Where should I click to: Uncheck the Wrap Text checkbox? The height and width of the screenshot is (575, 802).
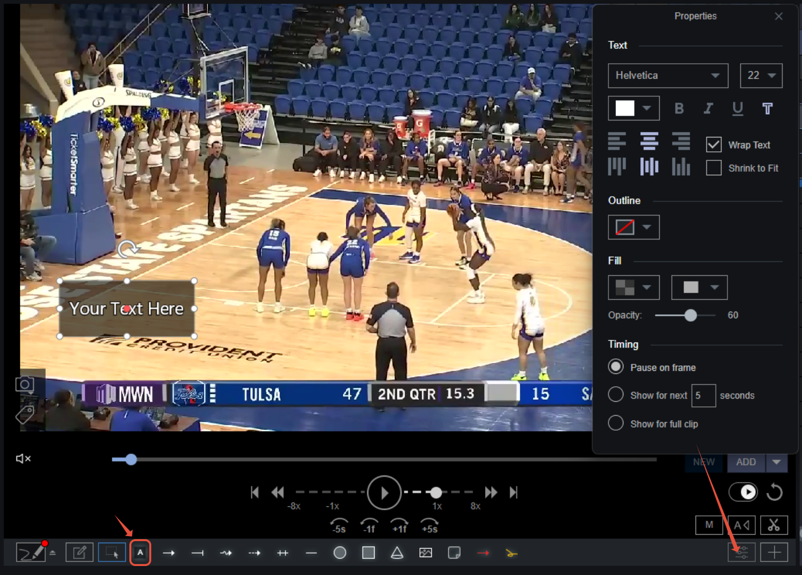point(713,145)
